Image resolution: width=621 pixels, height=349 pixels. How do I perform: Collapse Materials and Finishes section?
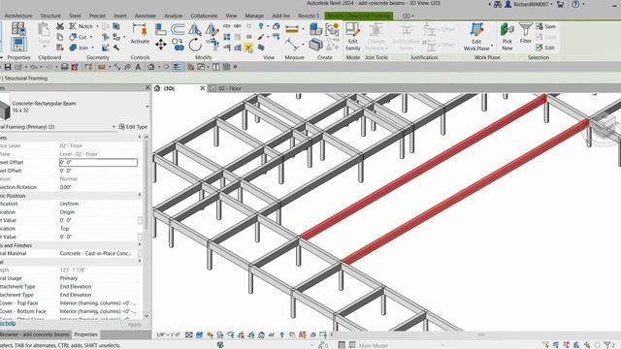pyautogui.click(x=140, y=245)
